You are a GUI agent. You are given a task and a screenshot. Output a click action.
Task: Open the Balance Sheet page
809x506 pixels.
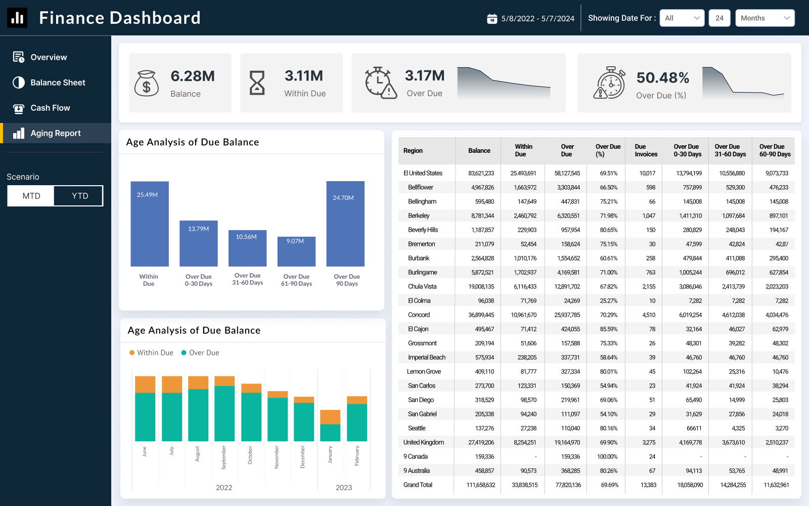pyautogui.click(x=58, y=82)
